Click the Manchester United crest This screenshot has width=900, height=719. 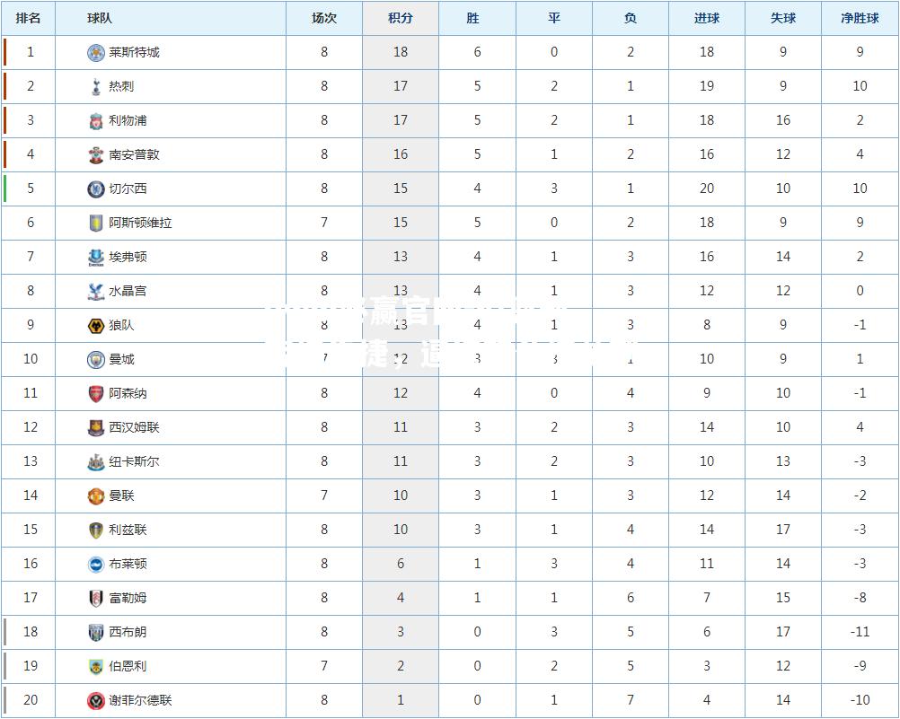pyautogui.click(x=96, y=495)
